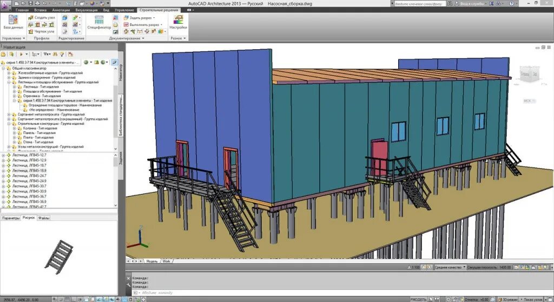Expand the Разное panel dropdown
The width and height of the screenshot is (554, 302).
178,38
